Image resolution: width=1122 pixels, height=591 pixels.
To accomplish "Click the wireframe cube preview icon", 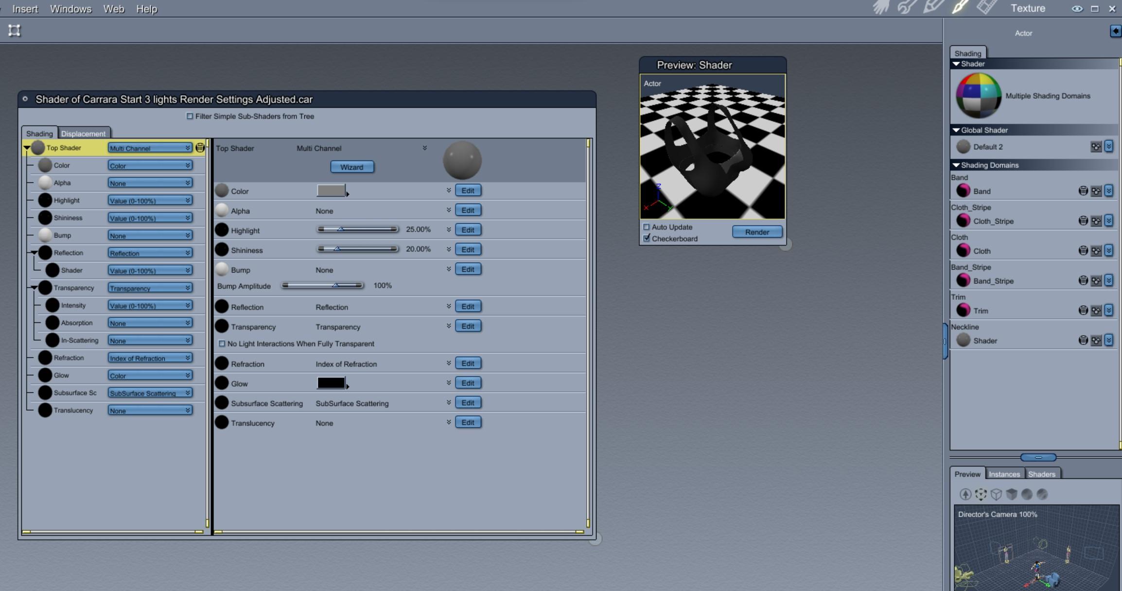I will (996, 494).
